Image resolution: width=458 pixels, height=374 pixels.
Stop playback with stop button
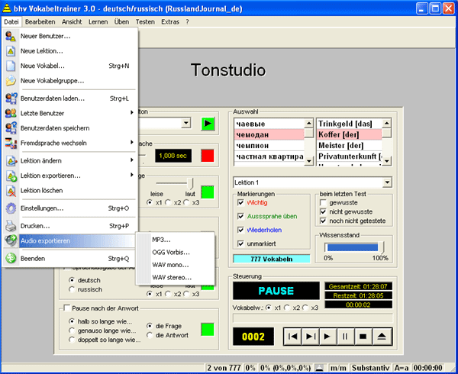point(363,337)
